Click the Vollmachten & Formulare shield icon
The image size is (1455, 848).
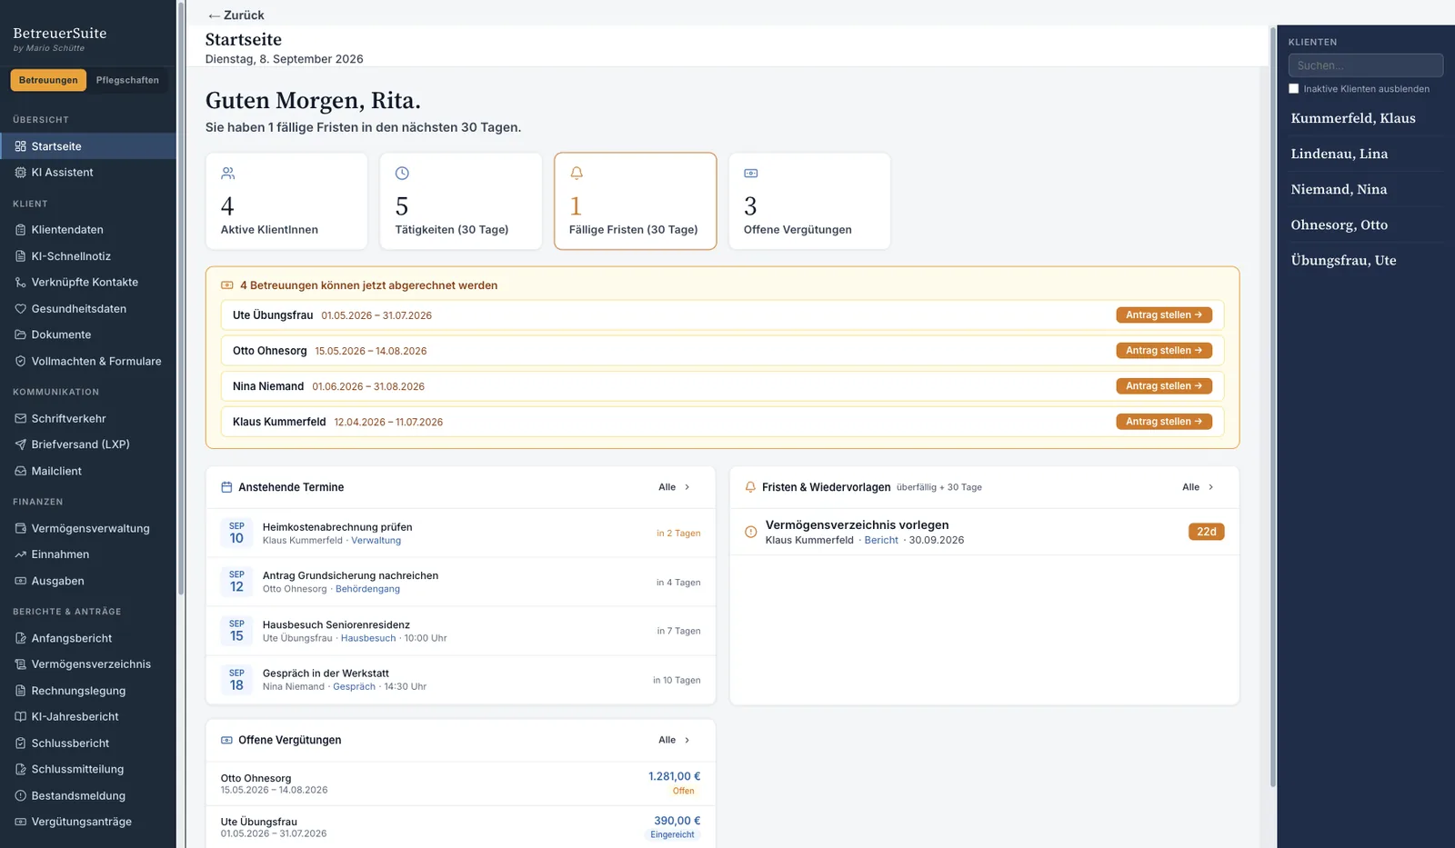(20, 361)
